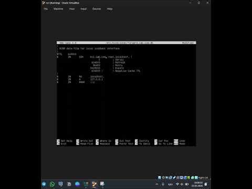Viewport: 252px width, 189px height.
Task: Click the mouse integration status icon
Action: pos(193,177)
